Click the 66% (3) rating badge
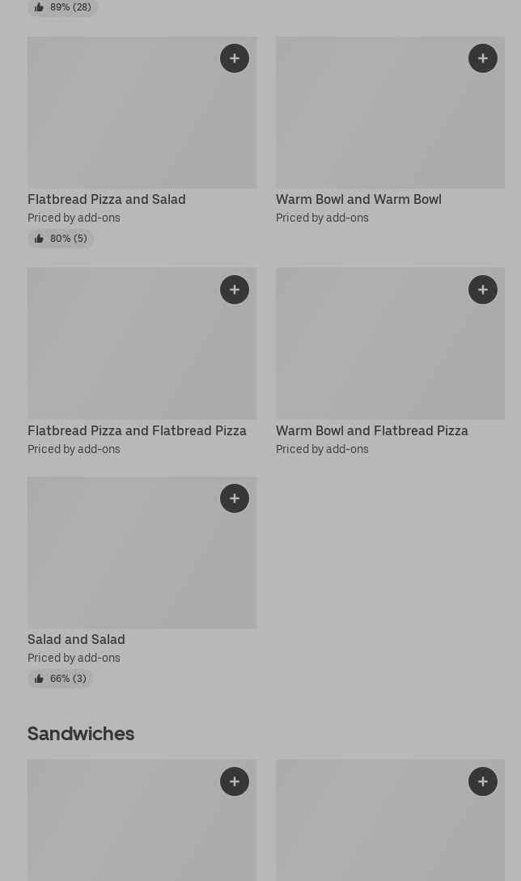The image size is (521, 881). tap(61, 679)
